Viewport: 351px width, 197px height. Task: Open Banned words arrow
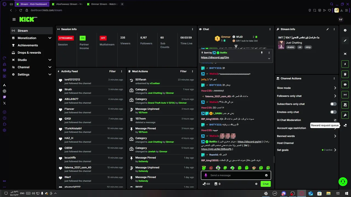pos(335,136)
